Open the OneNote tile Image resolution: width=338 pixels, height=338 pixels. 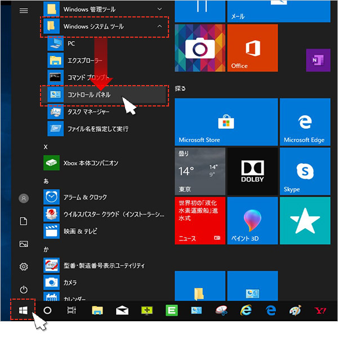(x=318, y=60)
